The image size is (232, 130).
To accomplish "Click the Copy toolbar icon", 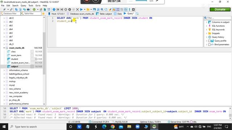I will (x=16, y=9).
